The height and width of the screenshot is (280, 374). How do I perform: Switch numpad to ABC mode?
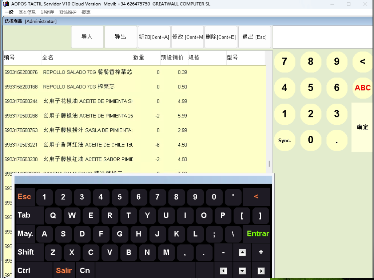click(x=362, y=88)
